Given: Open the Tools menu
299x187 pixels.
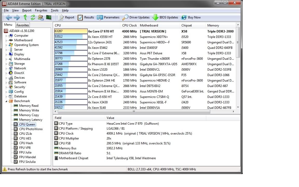Looking at the screenshot, I should [55, 10].
